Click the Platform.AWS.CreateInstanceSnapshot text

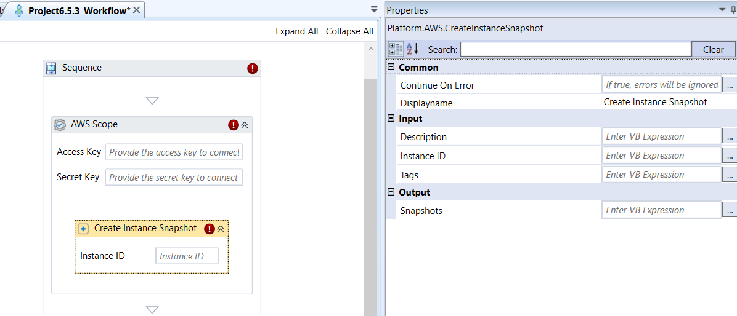point(465,28)
